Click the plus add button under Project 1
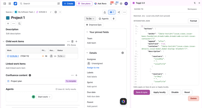The height and width of the screenshot is (108, 202). [x=8, y=24]
